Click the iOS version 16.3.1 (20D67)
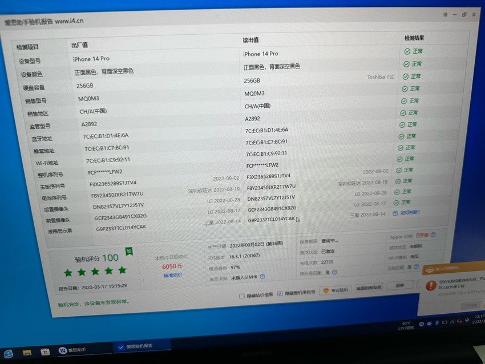Screen dimensions: 485x364 244,256
